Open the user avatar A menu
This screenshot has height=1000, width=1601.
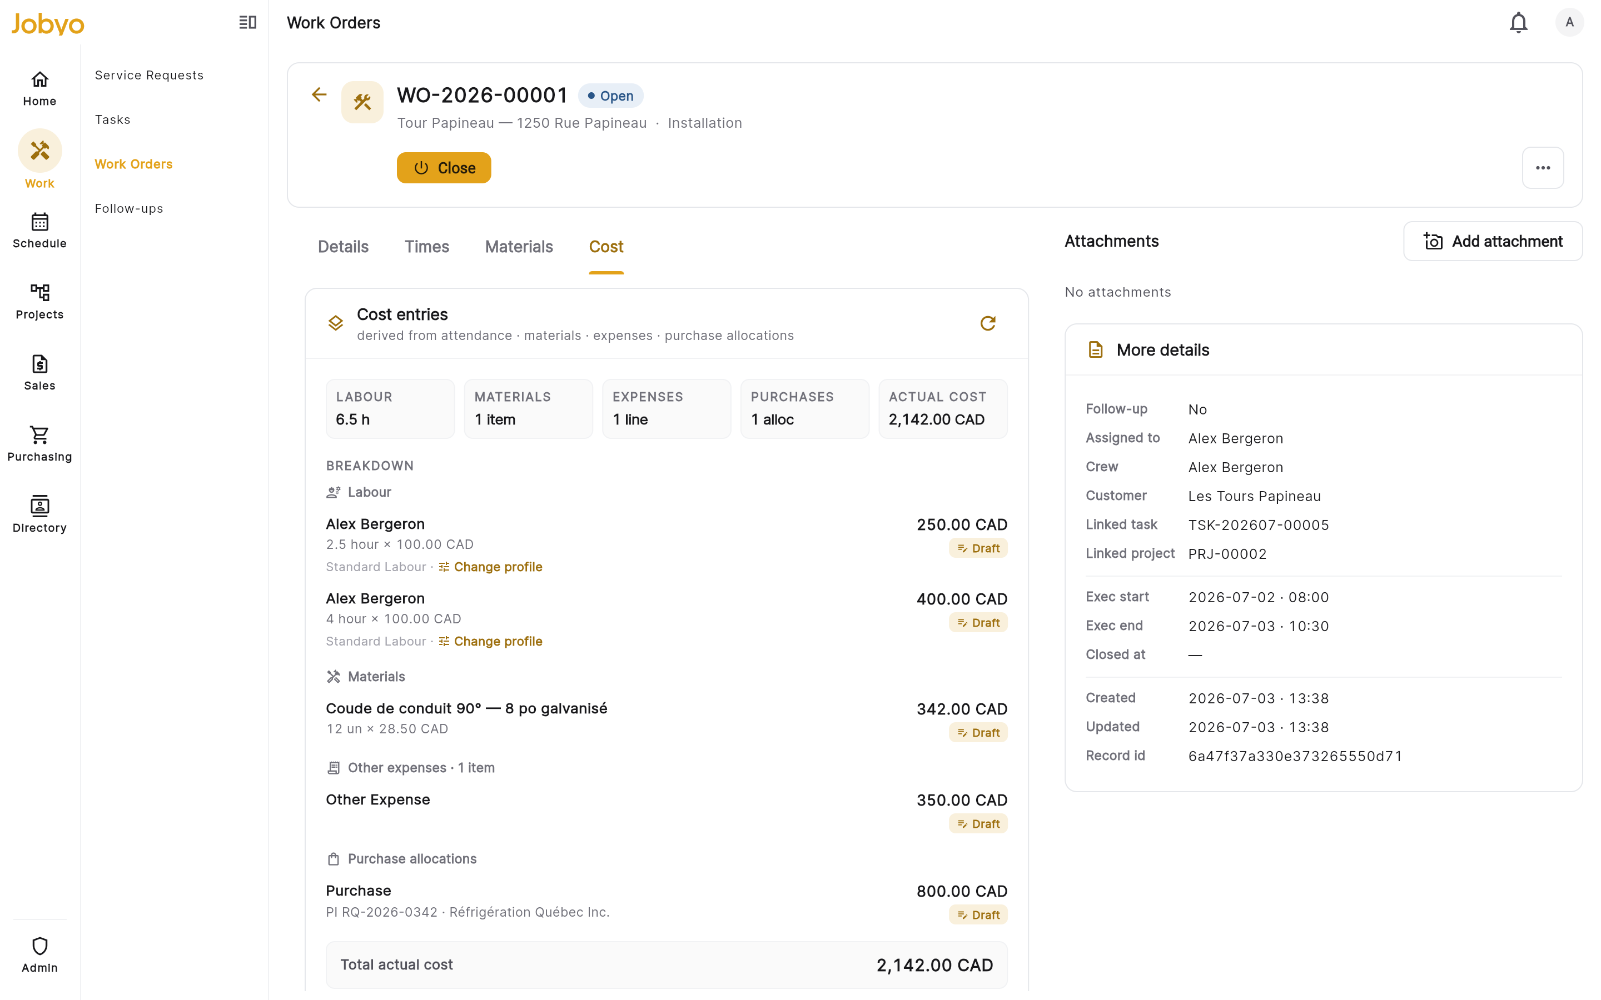pos(1569,22)
